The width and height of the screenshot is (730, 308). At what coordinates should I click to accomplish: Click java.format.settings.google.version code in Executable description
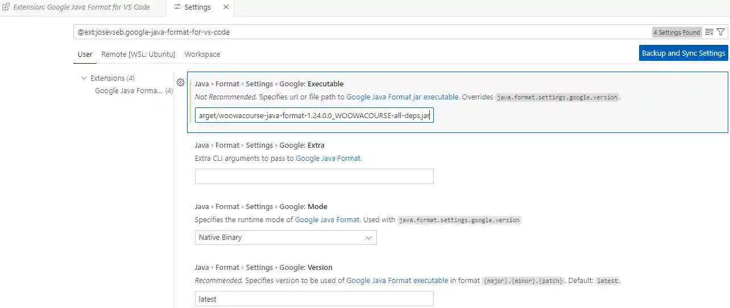coord(557,97)
